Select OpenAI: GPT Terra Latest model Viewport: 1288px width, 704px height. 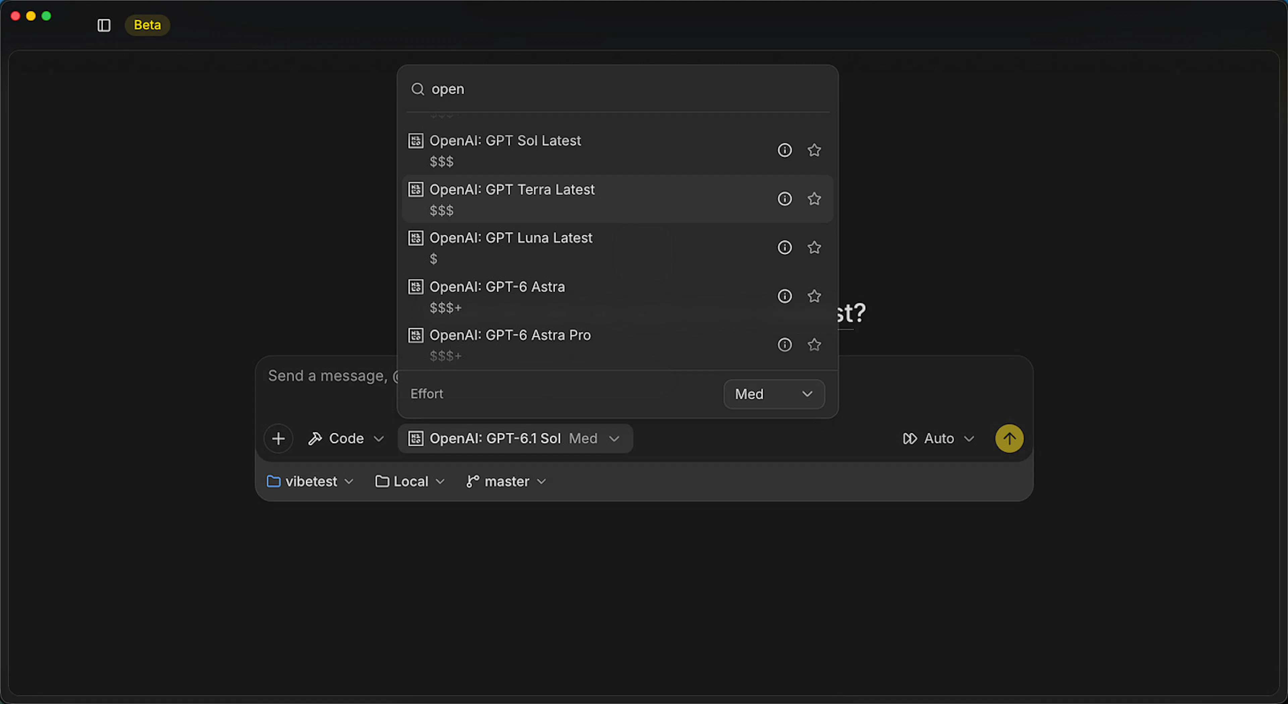[618, 199]
